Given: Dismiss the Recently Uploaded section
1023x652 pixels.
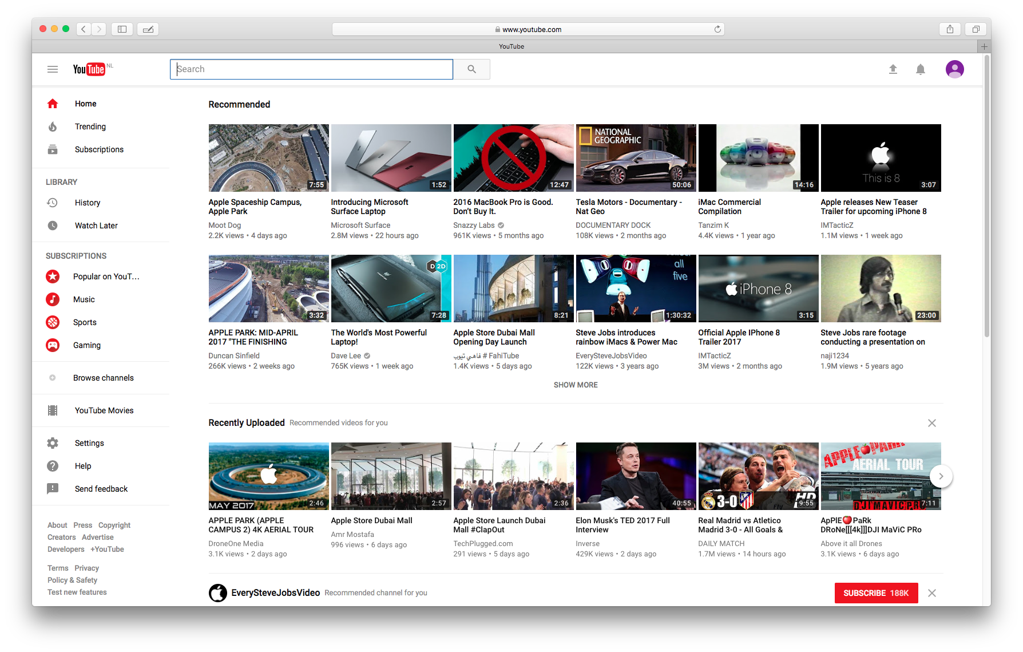Looking at the screenshot, I should 932,423.
